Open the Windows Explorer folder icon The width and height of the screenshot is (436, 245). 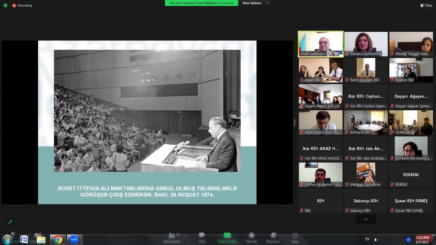[41, 239]
